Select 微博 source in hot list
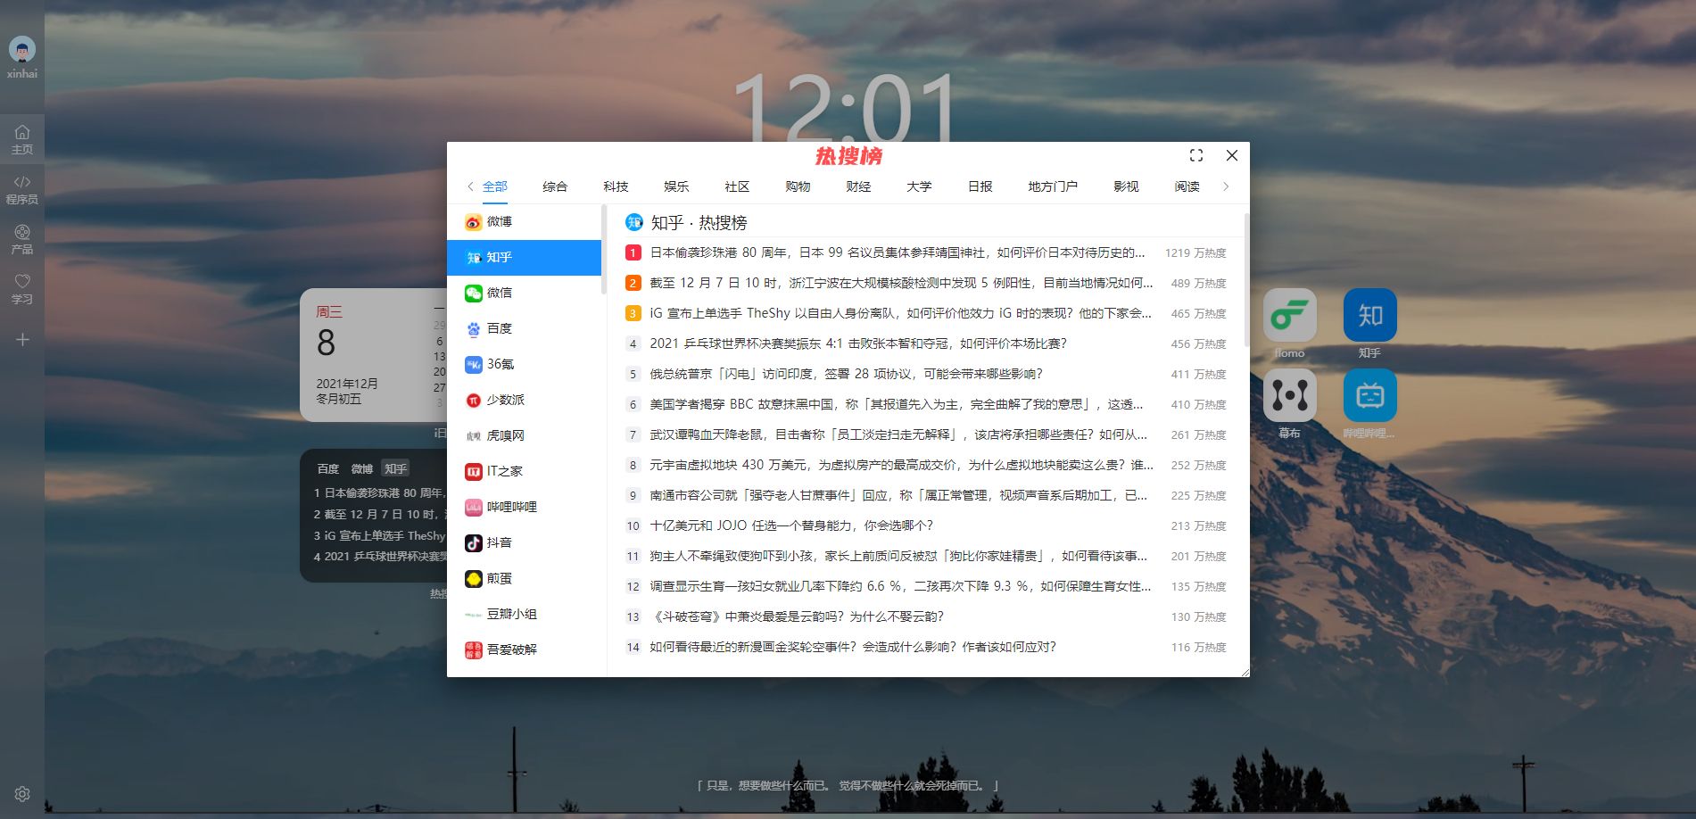1696x819 pixels. [x=525, y=221]
